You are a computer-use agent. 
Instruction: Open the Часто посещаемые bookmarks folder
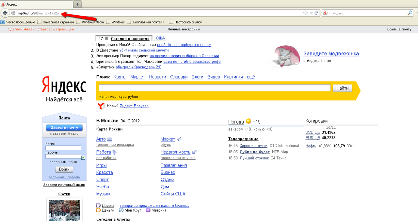point(18,22)
